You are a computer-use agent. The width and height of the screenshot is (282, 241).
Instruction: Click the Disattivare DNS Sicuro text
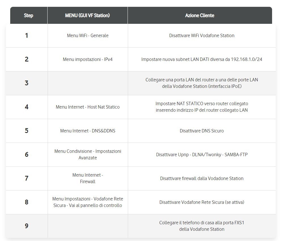[202, 131]
